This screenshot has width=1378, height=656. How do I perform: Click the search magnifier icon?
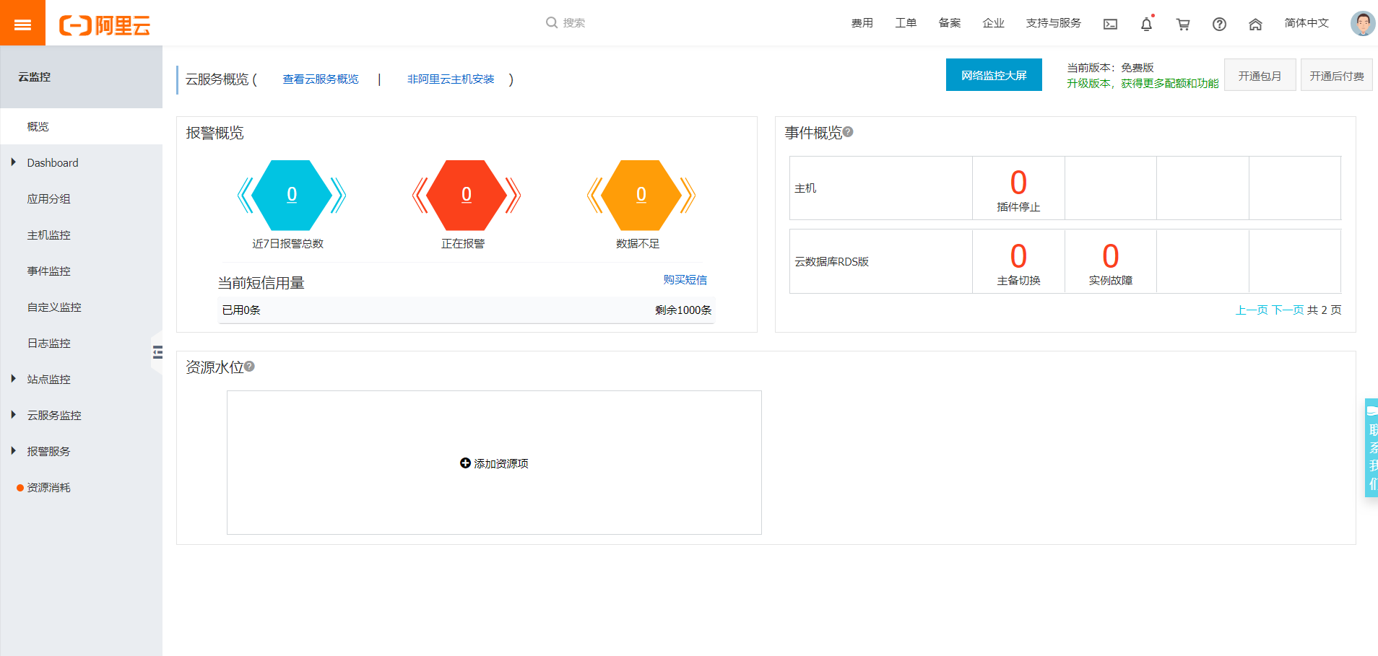[x=552, y=22]
